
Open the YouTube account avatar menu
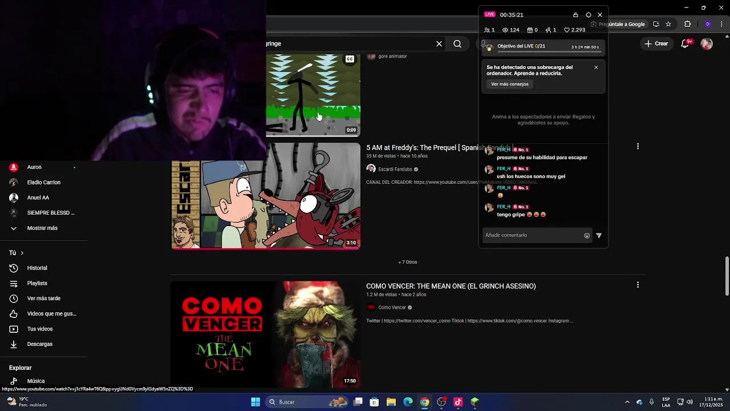point(707,43)
